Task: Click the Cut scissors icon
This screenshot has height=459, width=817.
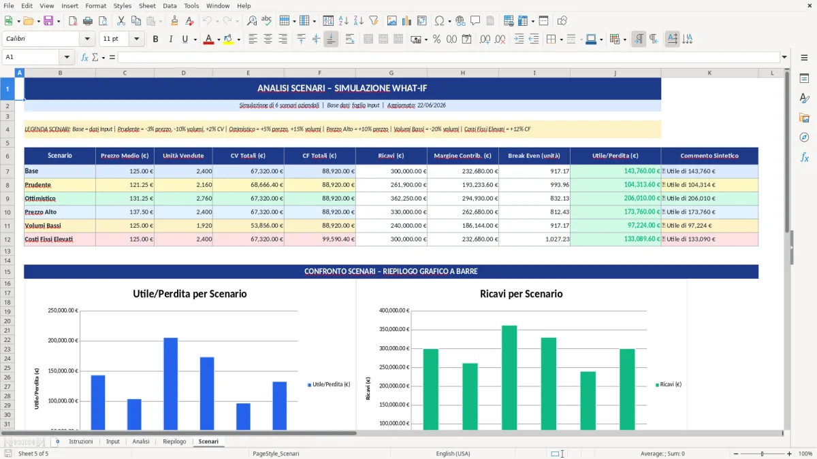Action: 121,21
